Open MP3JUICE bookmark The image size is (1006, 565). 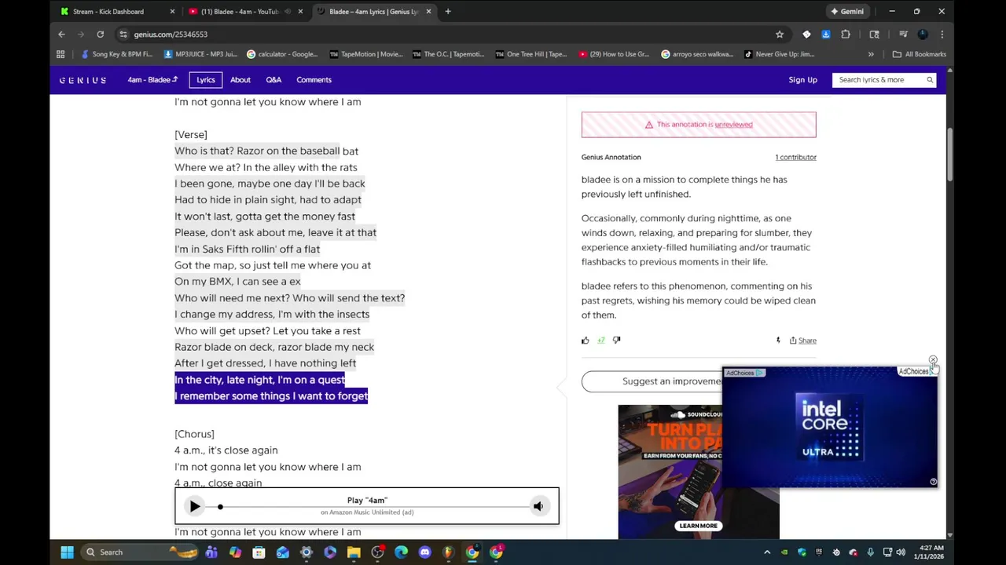pyautogui.click(x=200, y=54)
